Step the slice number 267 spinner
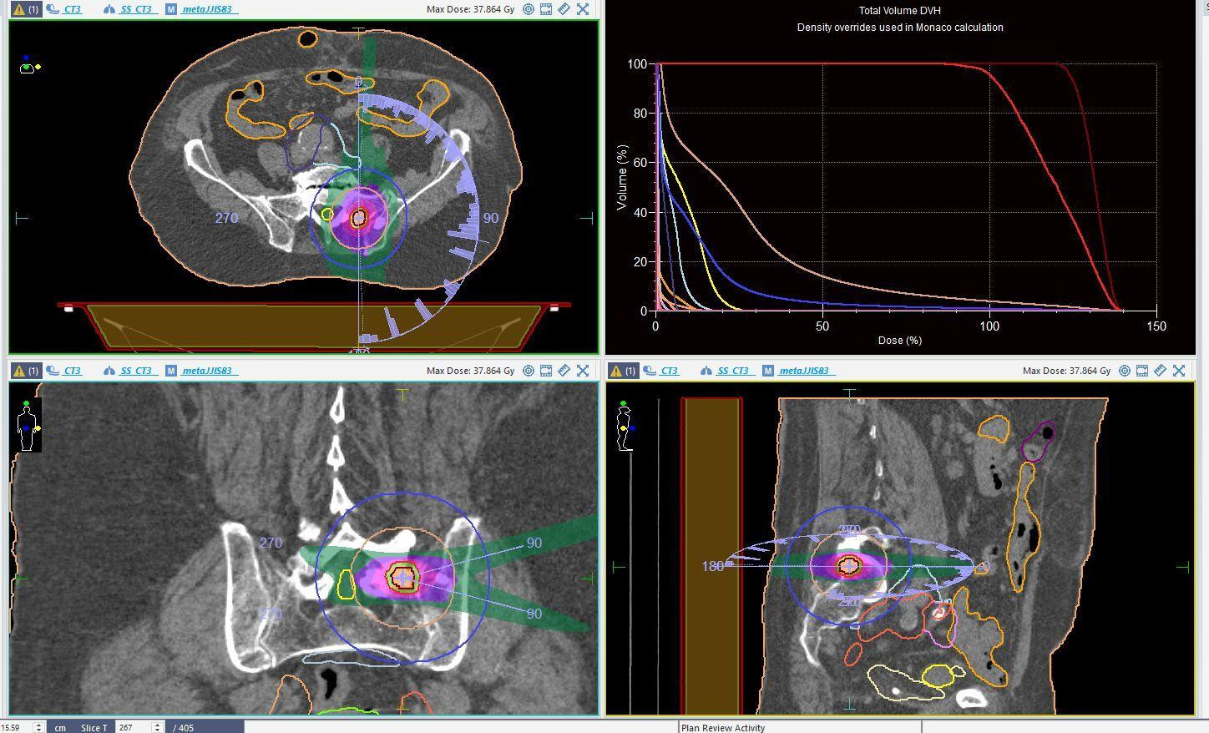The width and height of the screenshot is (1209, 733). coord(157,727)
